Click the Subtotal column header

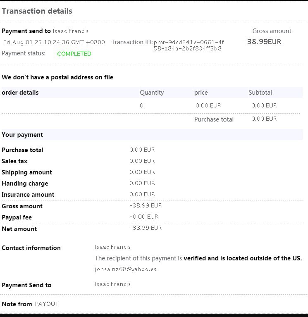click(260, 93)
